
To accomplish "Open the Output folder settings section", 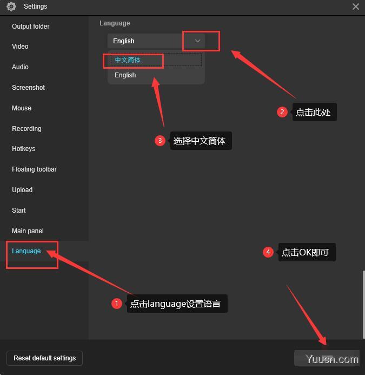I will tap(31, 27).
